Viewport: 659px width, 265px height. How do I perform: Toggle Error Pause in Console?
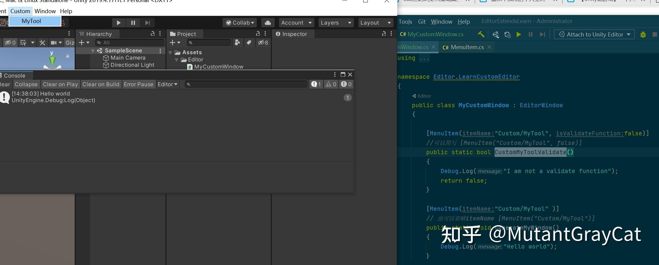point(139,84)
